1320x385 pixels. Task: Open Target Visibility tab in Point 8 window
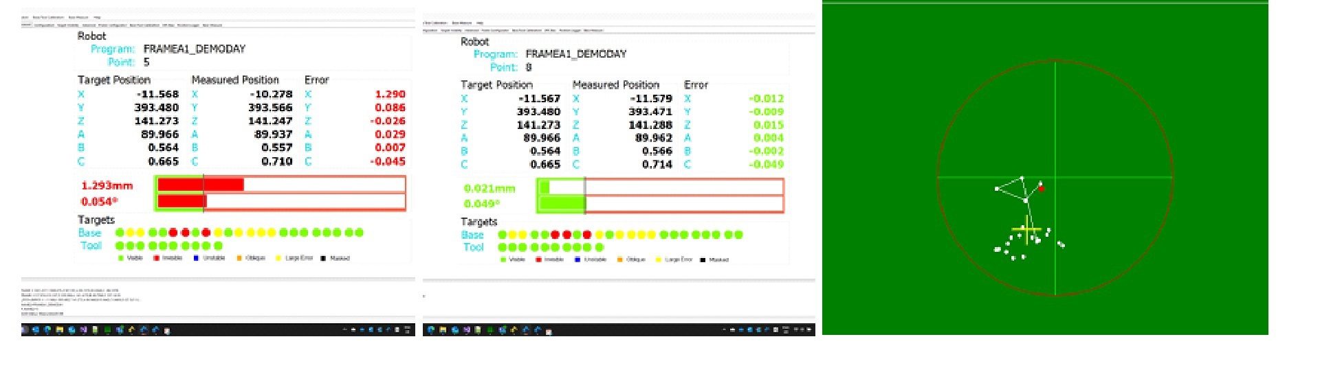pos(451,30)
